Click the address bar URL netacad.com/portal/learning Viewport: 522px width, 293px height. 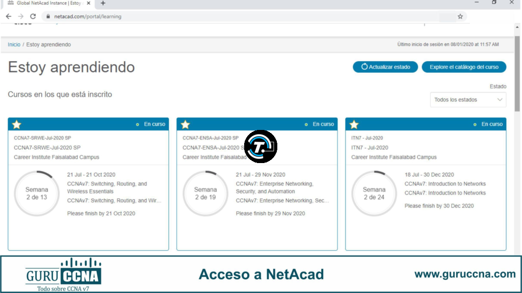pyautogui.click(x=88, y=16)
